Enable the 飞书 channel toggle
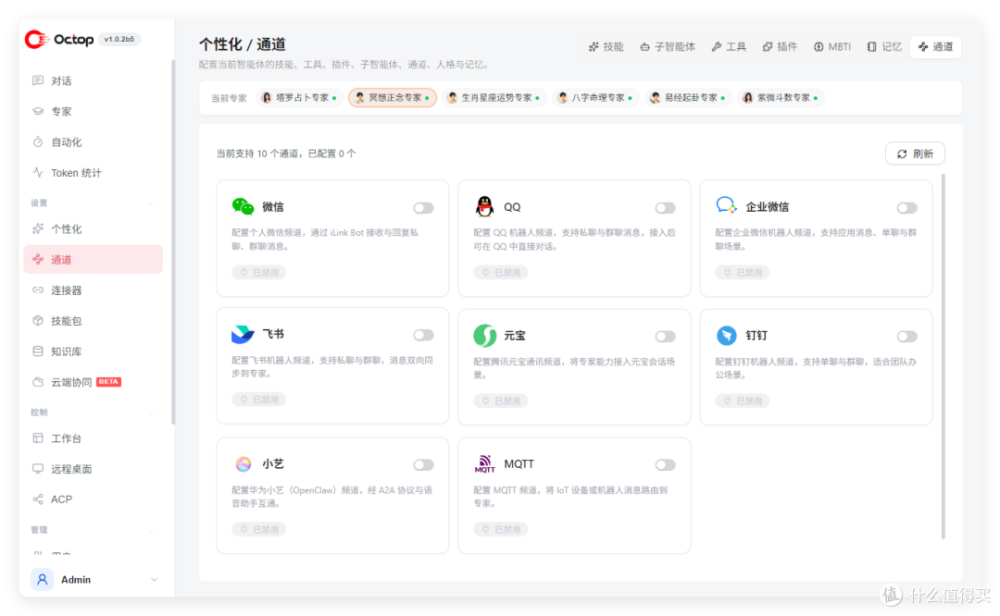The width and height of the screenshot is (1000, 616). [x=423, y=335]
